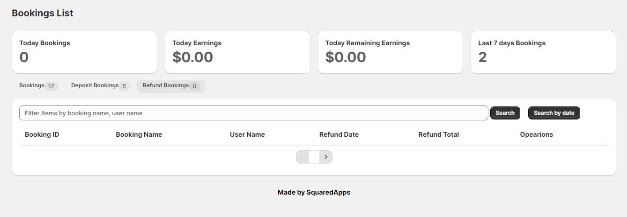Click the Opearions column header
This screenshot has height=217, width=627.
coord(537,134)
